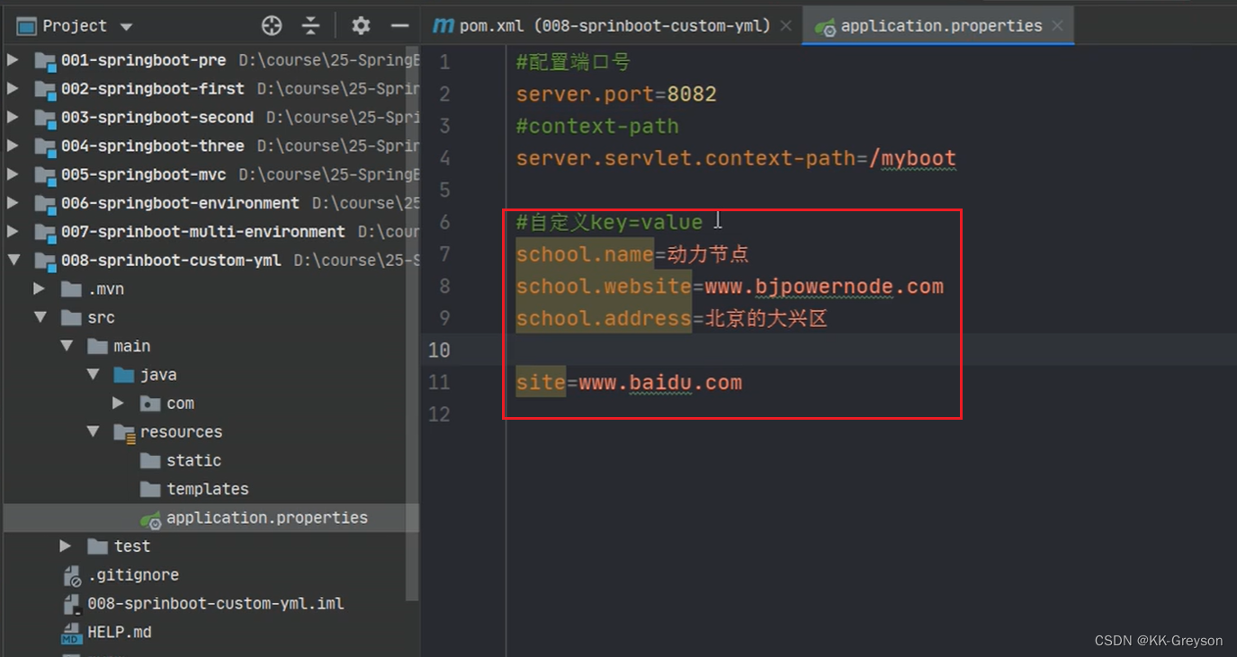Click the Project panel vertical scrollbar
The image size is (1237, 657).
pos(412,324)
